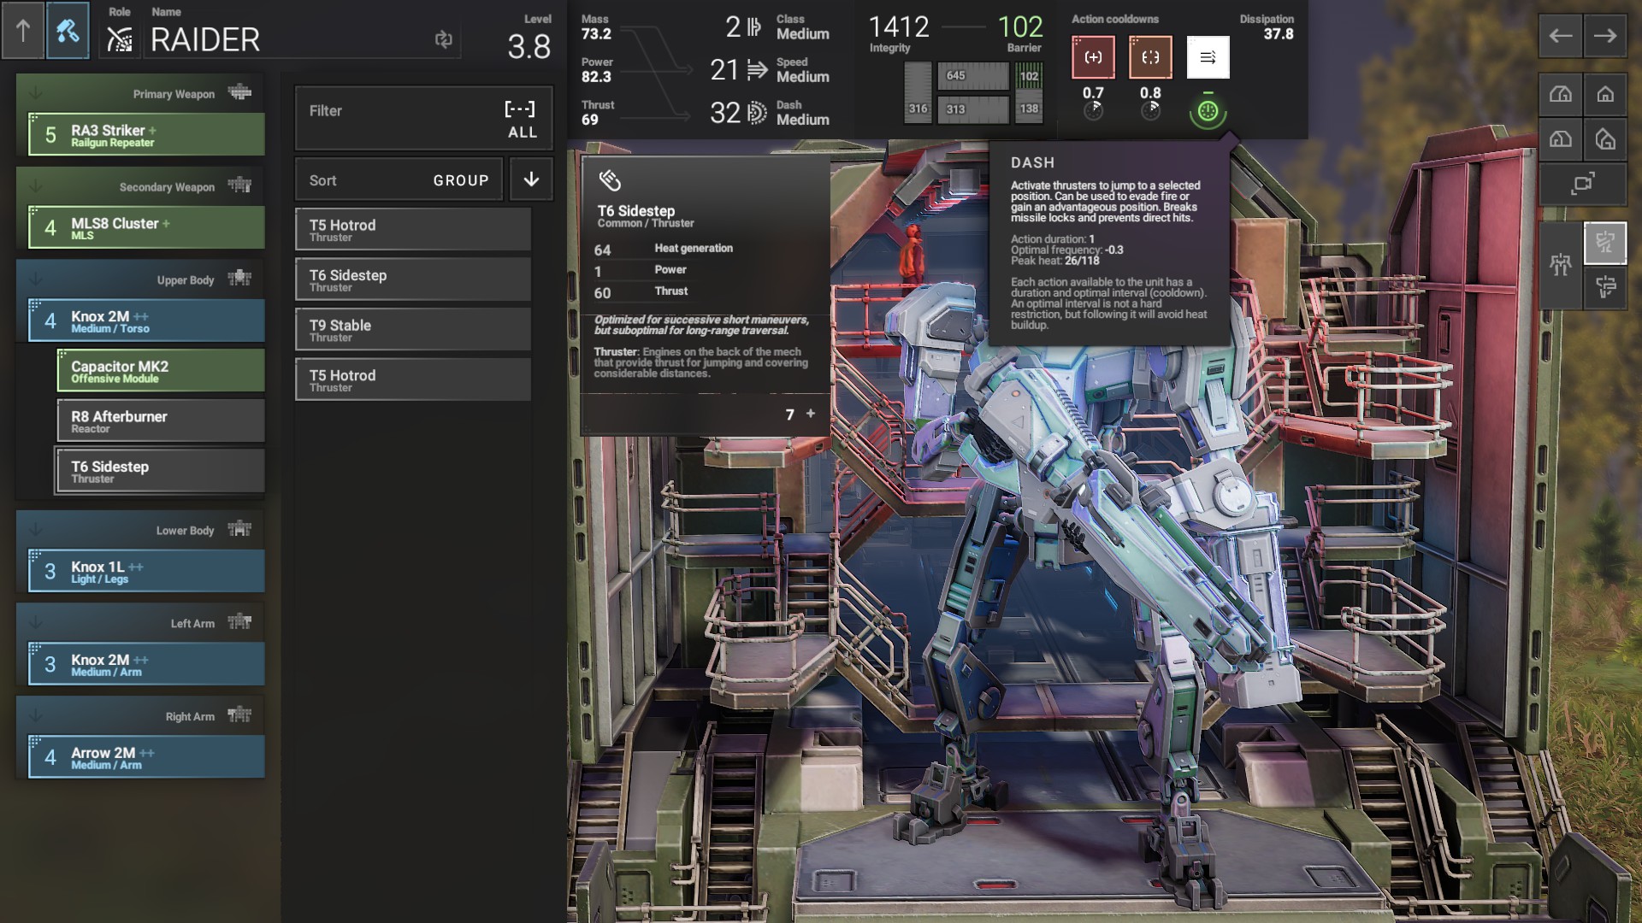Select the R8 Afterburner reactor slot
Screen dimensions: 1642x923
161,421
